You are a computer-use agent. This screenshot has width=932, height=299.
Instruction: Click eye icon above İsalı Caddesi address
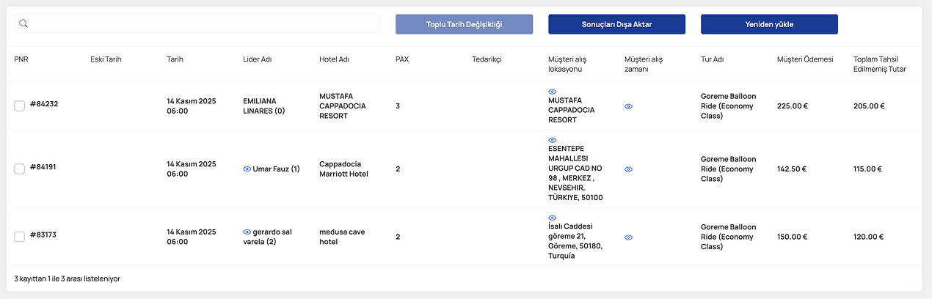[553, 218]
